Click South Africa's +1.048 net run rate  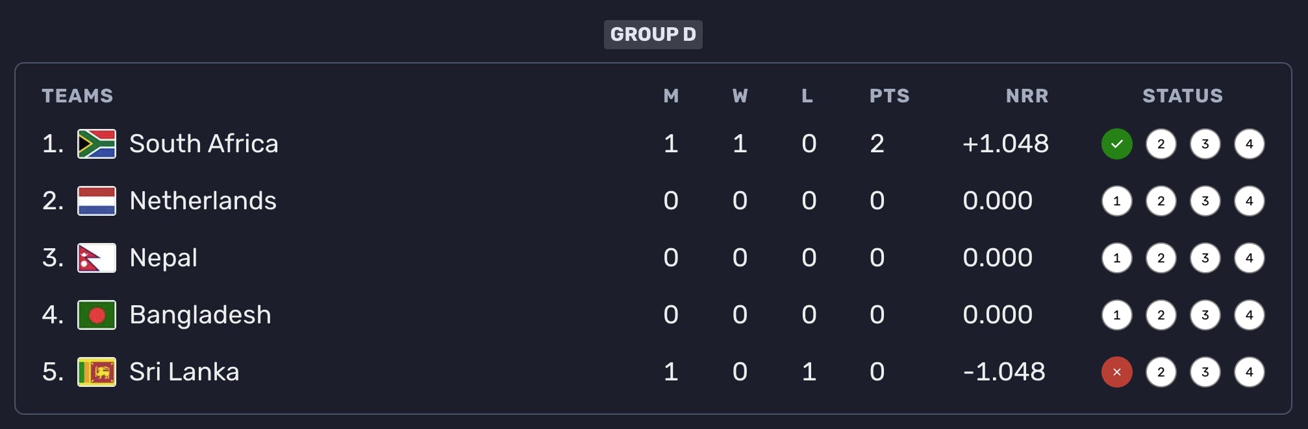tap(1005, 144)
